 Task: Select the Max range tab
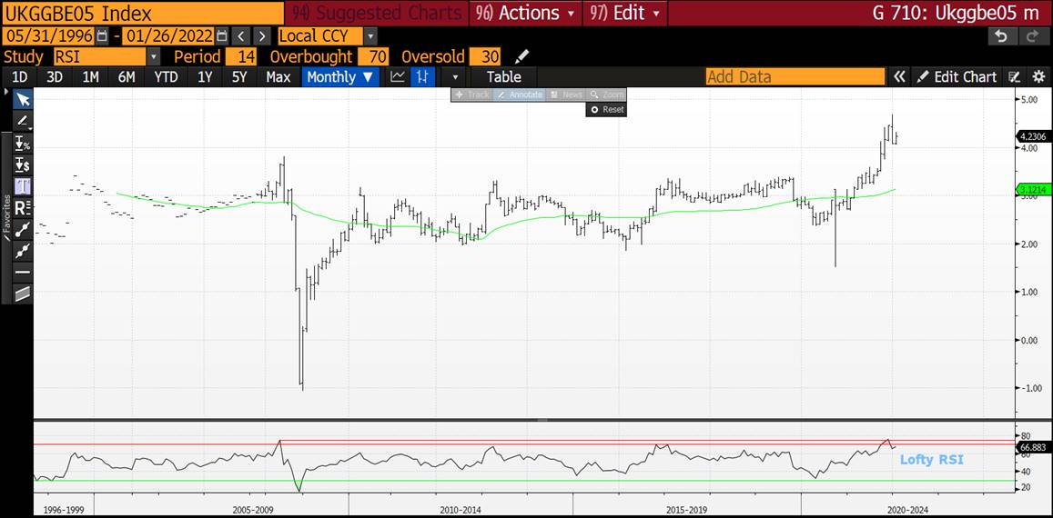click(x=278, y=76)
